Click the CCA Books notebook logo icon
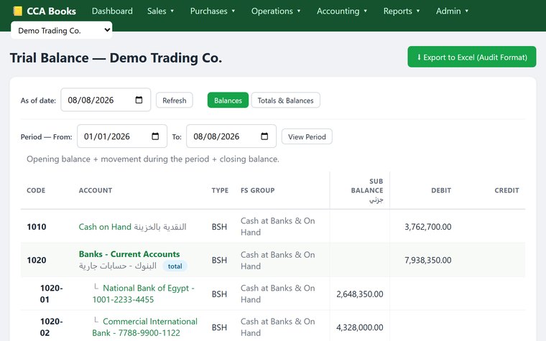Image resolution: width=546 pixels, height=341 pixels. 17,11
